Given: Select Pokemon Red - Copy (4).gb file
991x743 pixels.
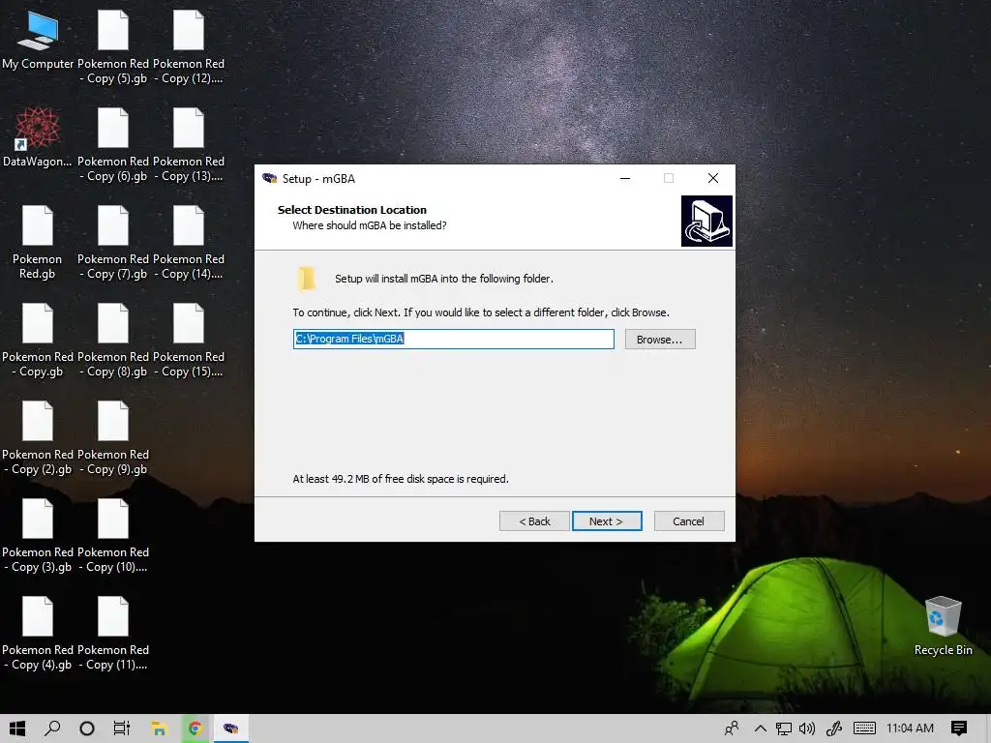Looking at the screenshot, I should (x=38, y=634).
